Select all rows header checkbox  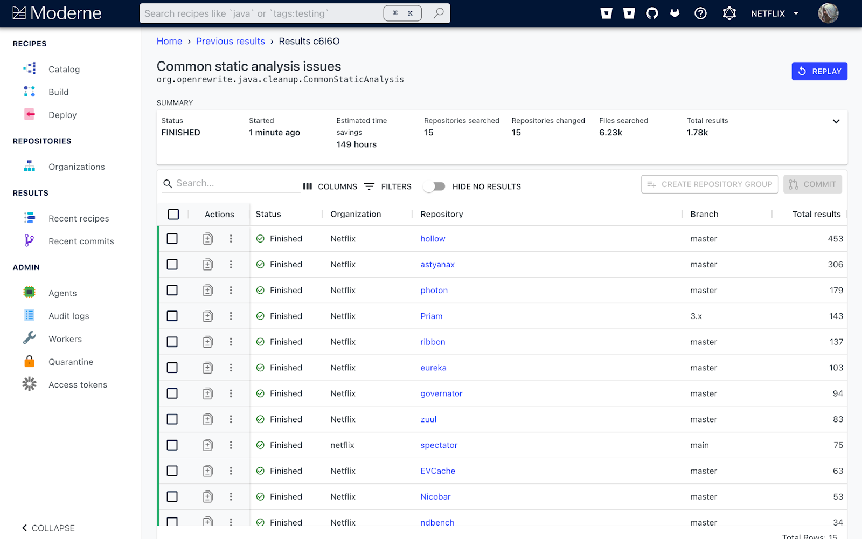pos(173,215)
